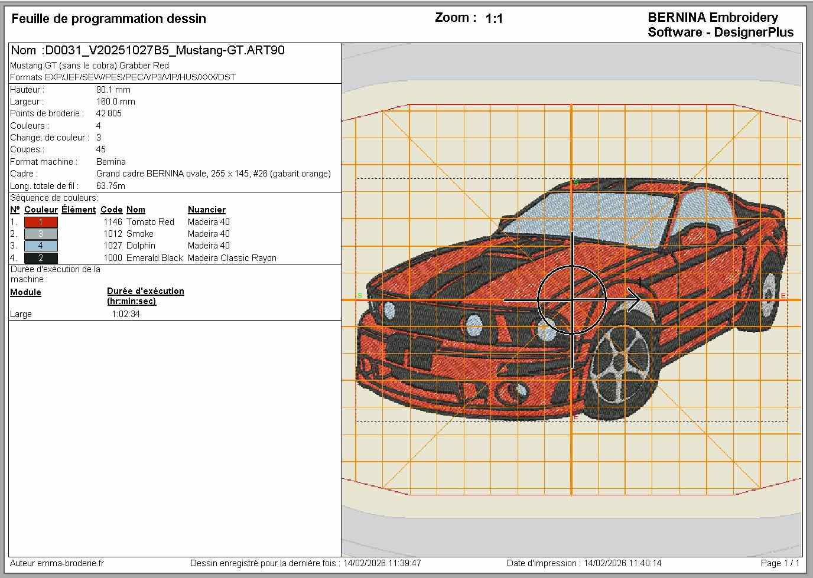Click the circular crosshair center marker on preview
This screenshot has width=813, height=578.
point(572,300)
